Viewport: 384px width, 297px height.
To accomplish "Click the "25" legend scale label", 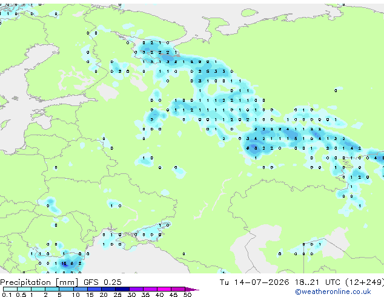I will click(118, 295).
